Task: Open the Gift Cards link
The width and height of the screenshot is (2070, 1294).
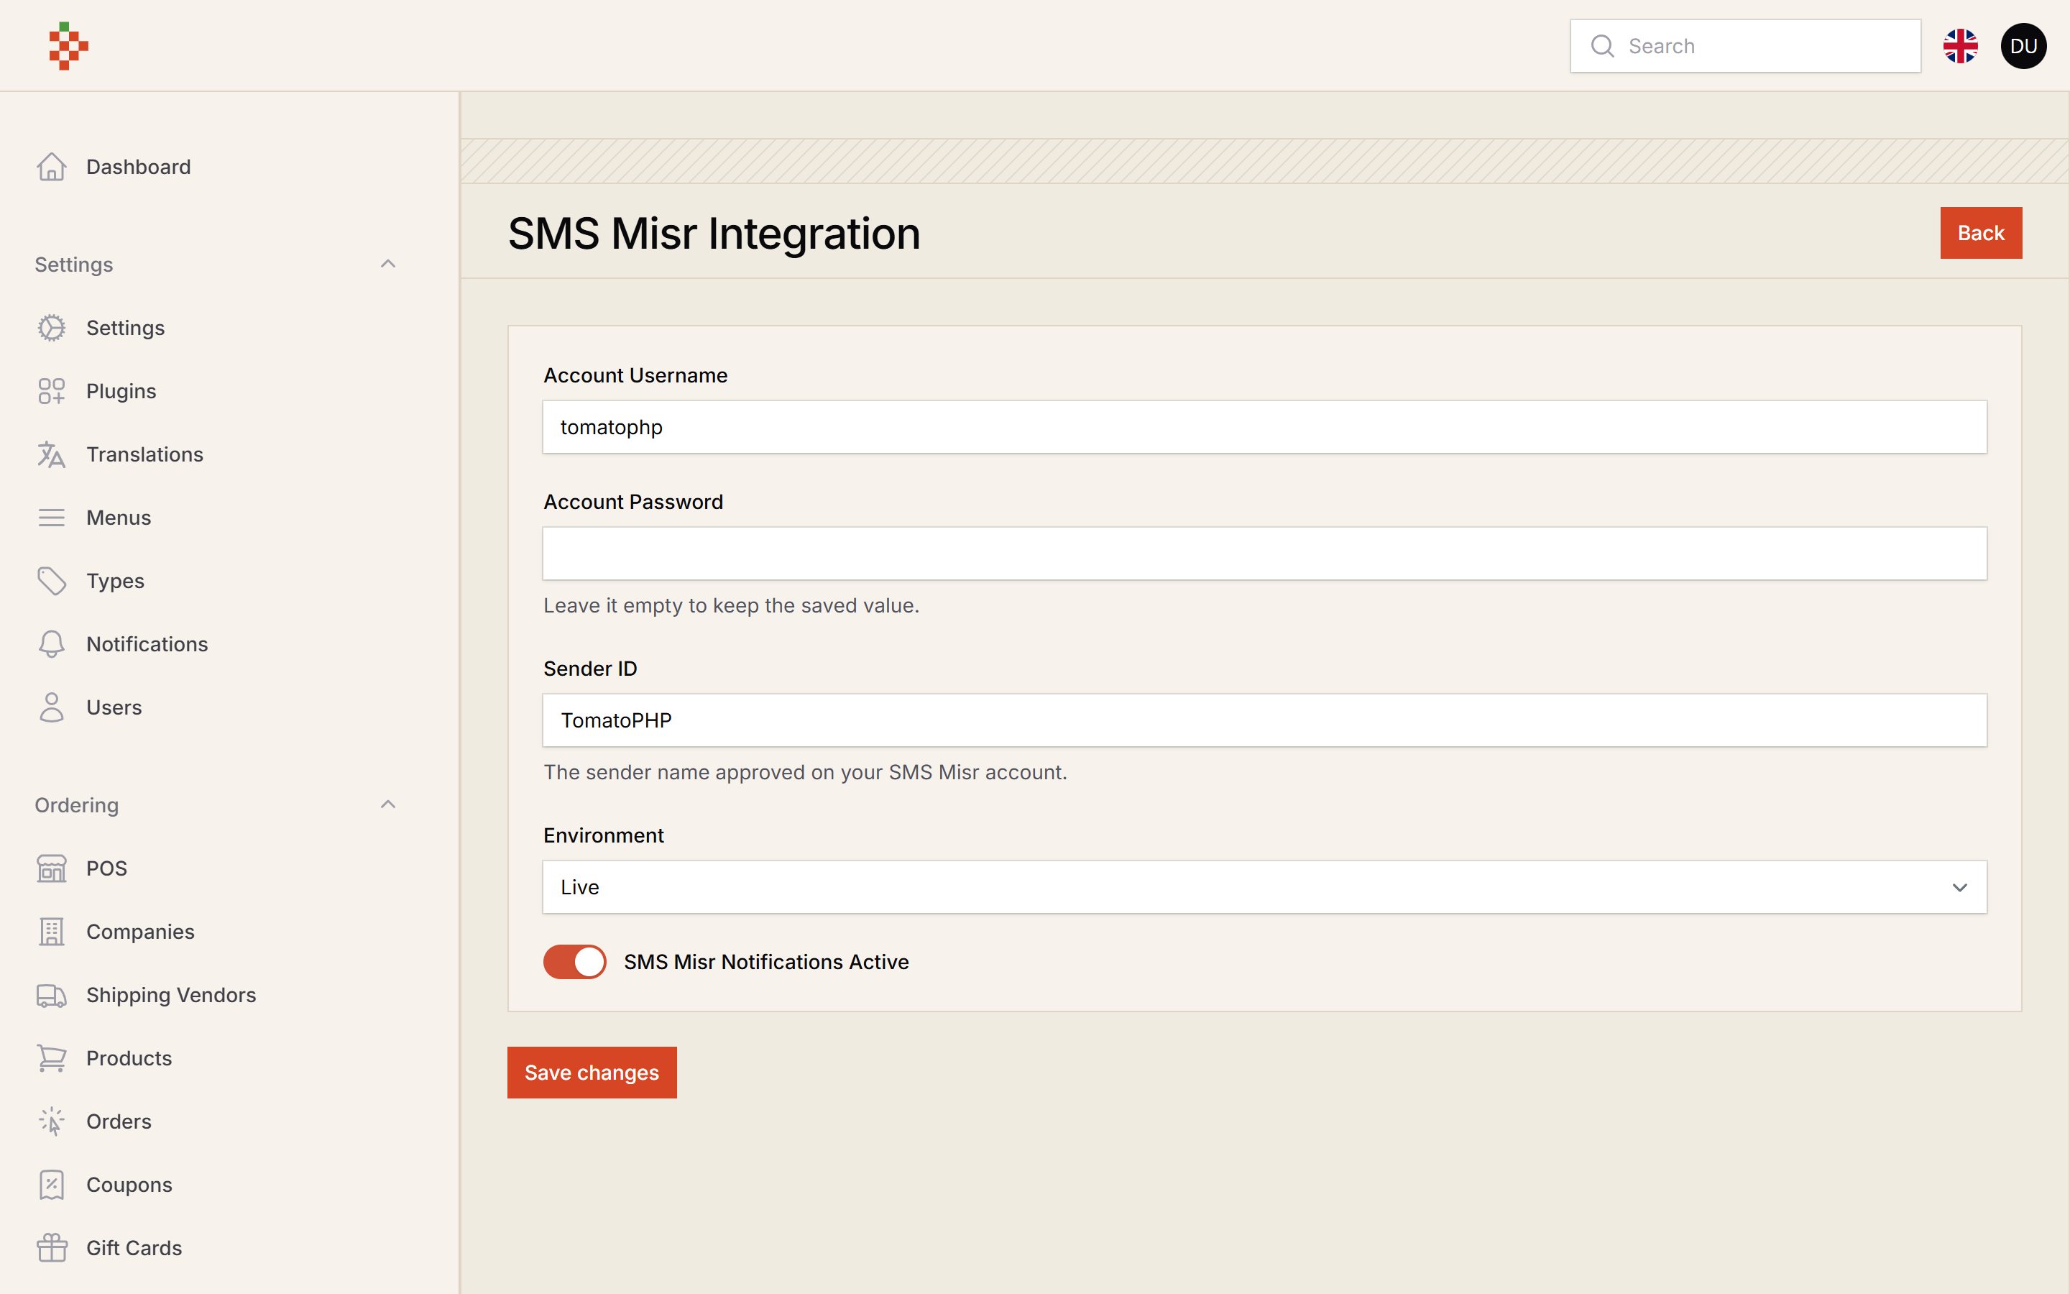Action: pos(134,1249)
